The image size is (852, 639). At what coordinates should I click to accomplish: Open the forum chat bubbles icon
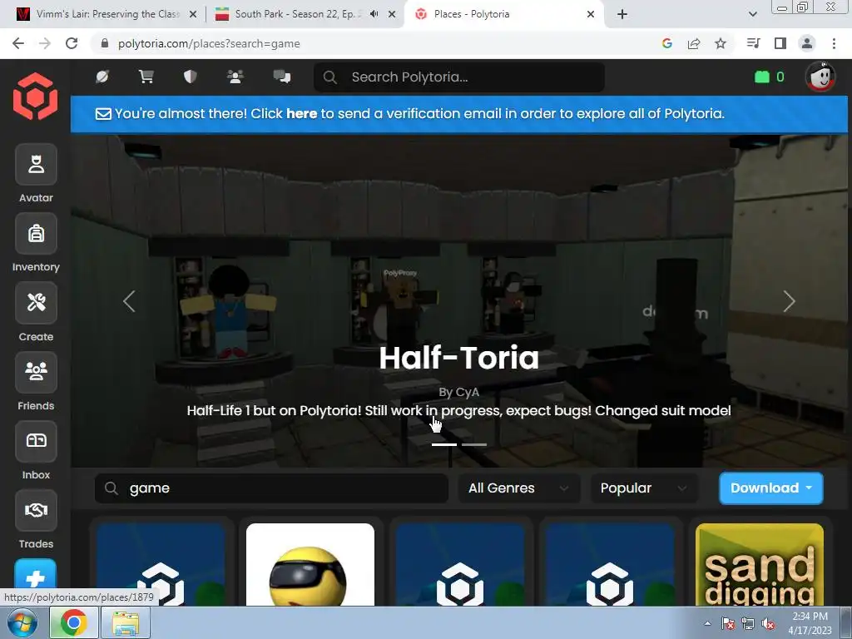281,77
